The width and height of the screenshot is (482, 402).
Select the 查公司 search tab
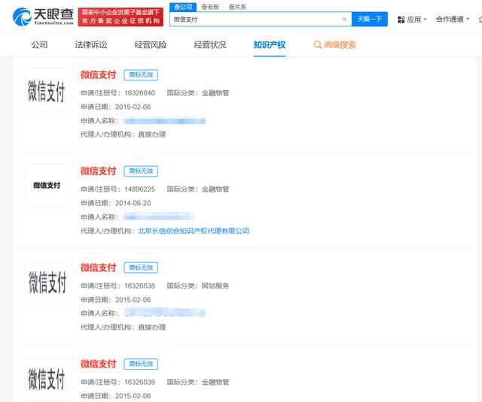click(x=183, y=7)
